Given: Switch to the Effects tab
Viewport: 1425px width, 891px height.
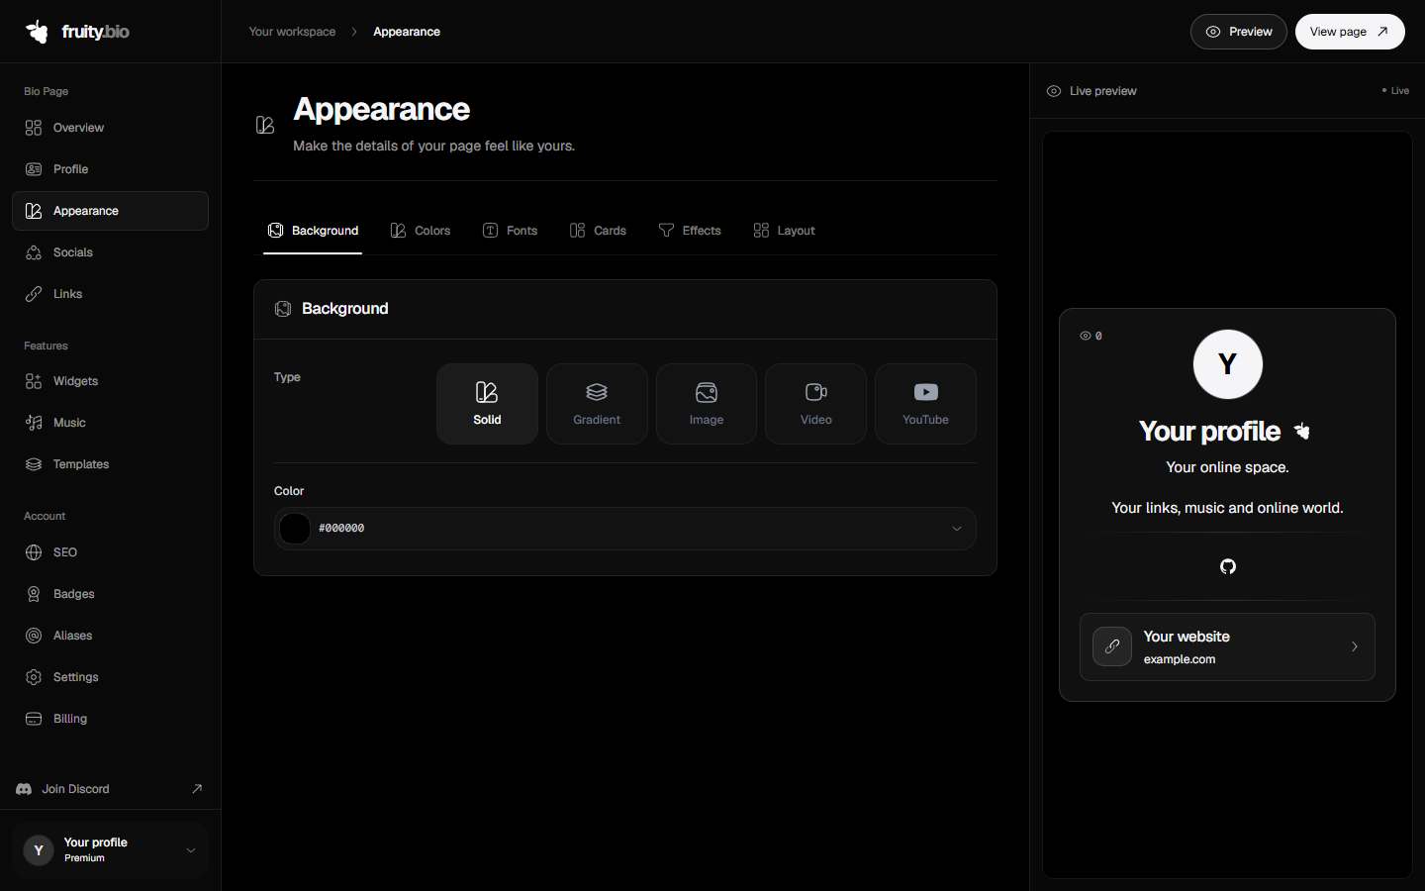Looking at the screenshot, I should [690, 231].
